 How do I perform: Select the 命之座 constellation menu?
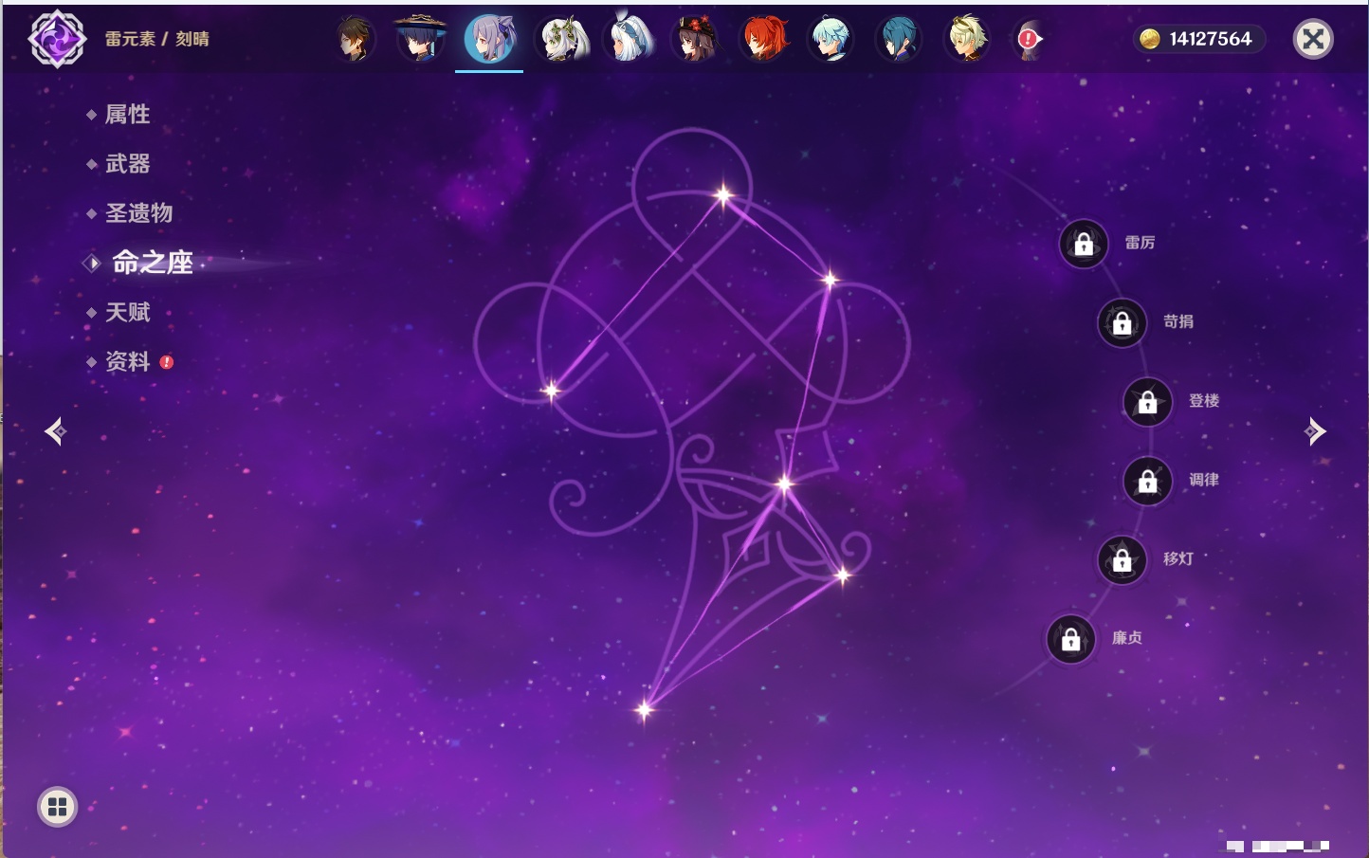pyautogui.click(x=152, y=263)
